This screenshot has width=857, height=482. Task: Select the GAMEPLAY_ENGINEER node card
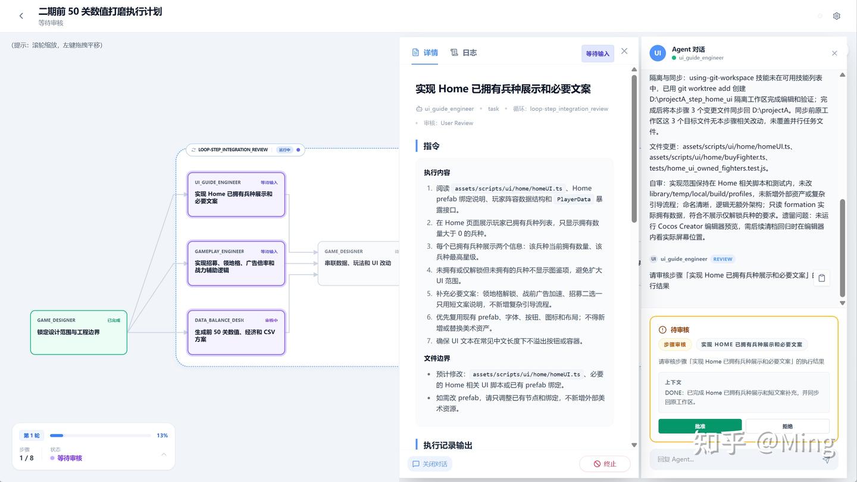[236, 263]
